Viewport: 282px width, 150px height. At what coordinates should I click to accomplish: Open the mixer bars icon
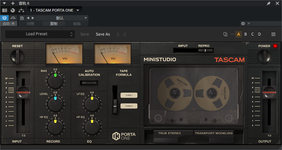[x=5, y=11]
